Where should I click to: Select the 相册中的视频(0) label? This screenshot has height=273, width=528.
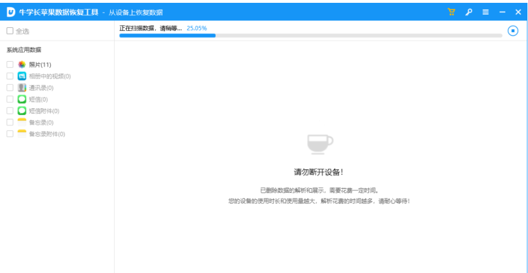(x=50, y=76)
